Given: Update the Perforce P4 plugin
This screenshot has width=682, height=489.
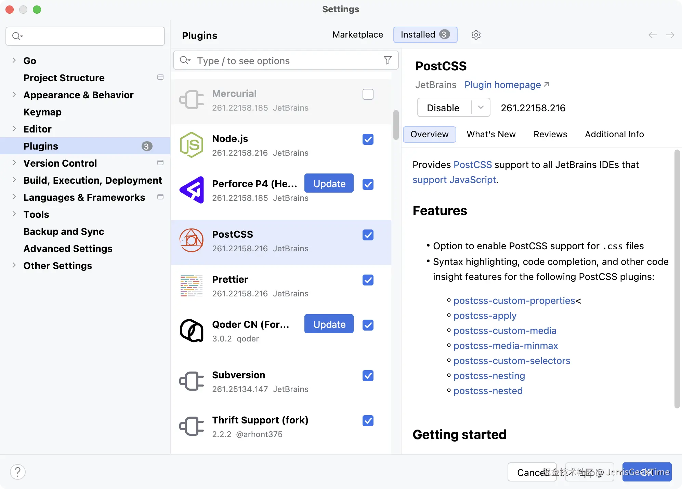Looking at the screenshot, I should (x=329, y=183).
